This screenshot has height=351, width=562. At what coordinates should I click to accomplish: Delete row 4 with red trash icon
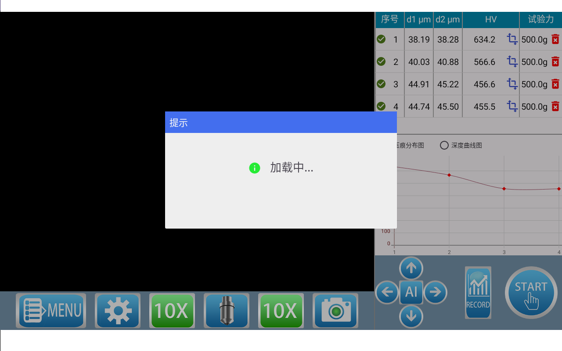(555, 106)
